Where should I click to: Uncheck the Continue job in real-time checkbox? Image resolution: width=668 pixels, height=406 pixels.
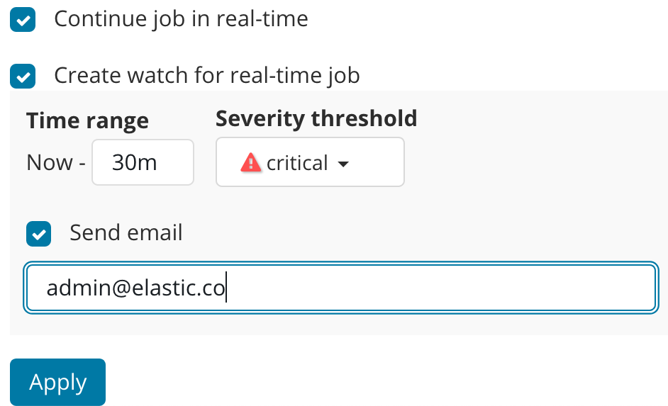pos(23,19)
